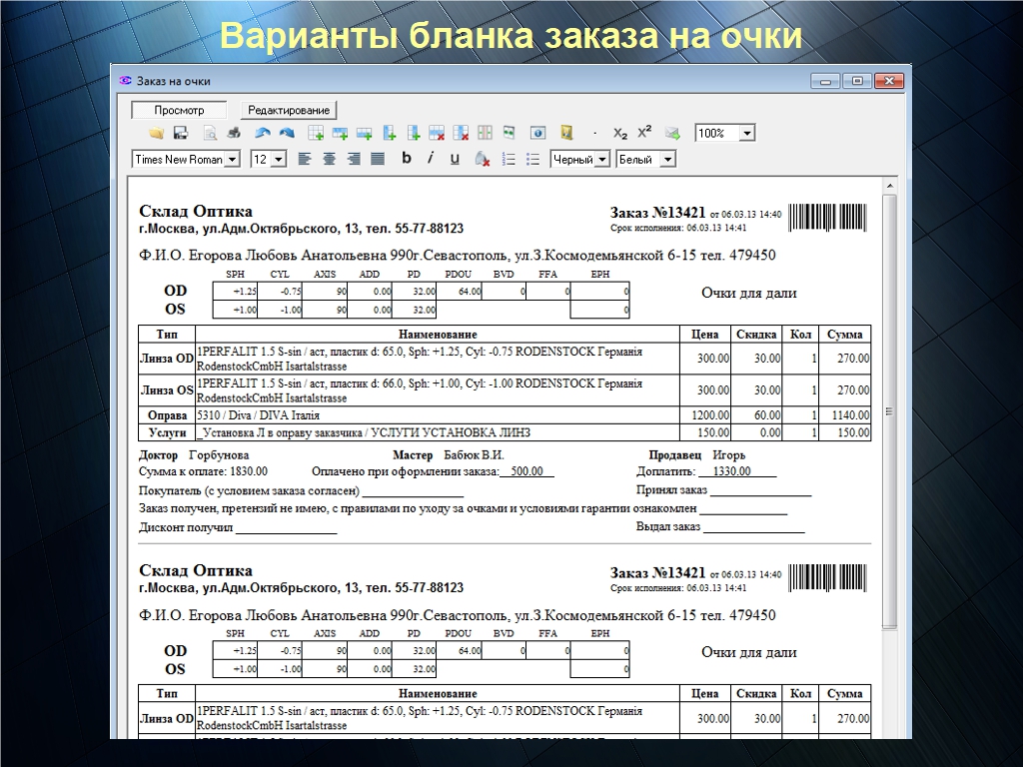
Task: Toggle bold text formatting
Action: coord(407,158)
